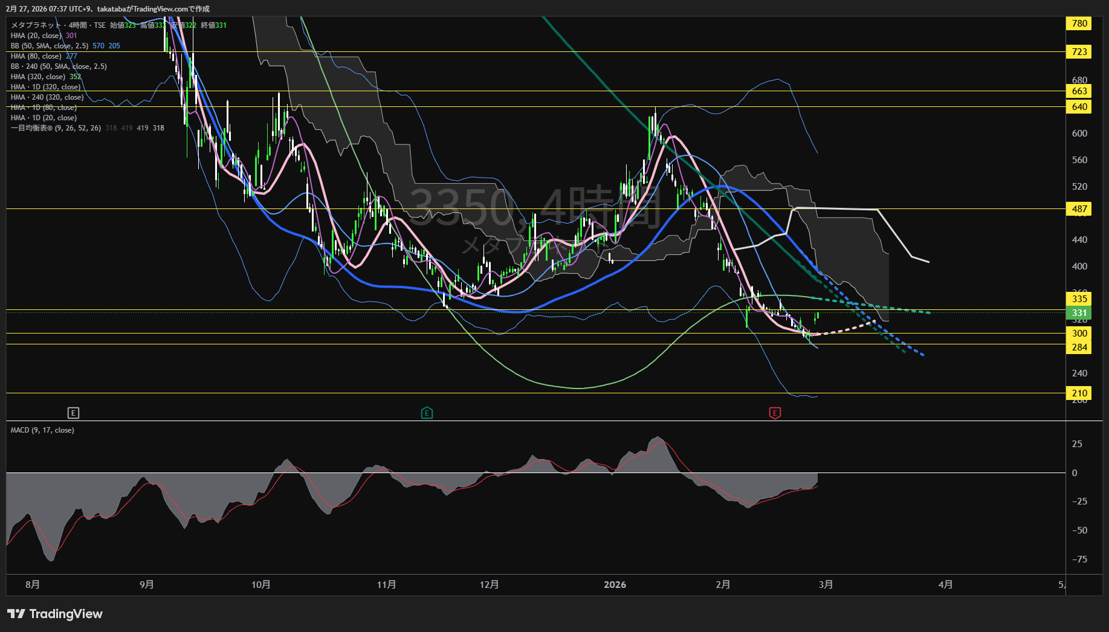Screen dimensions: 1109x632
Task: Click the gray earnings E marker
Action: click(x=73, y=413)
